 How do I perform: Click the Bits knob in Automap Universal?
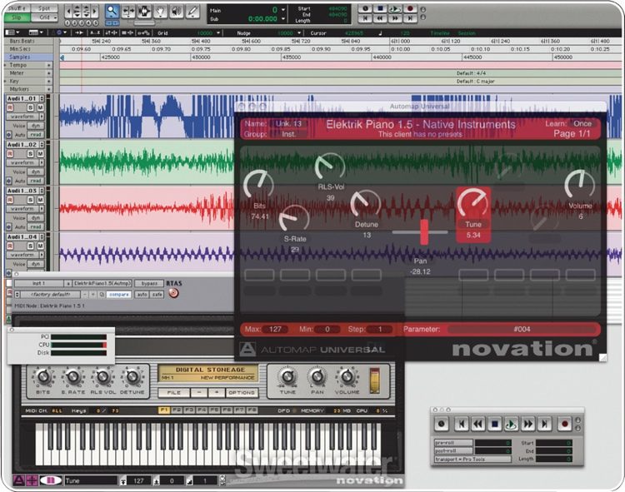[x=258, y=184]
